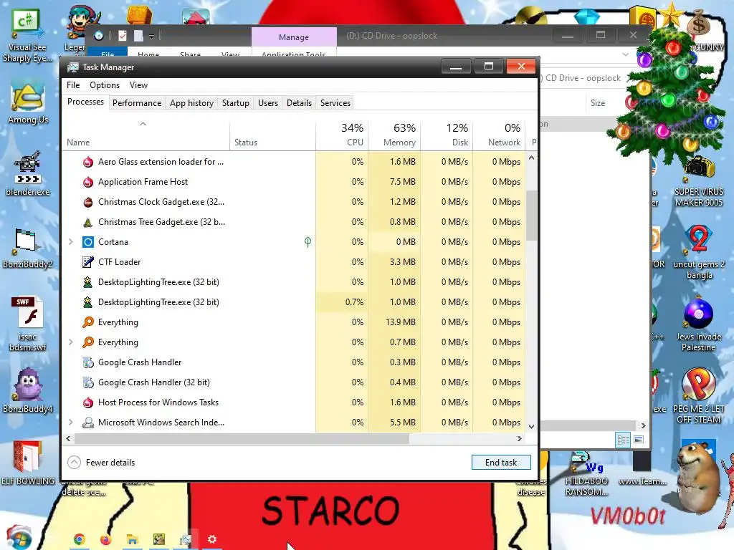Open the Settings gear in the taskbar
The image size is (734, 550).
tap(212, 539)
